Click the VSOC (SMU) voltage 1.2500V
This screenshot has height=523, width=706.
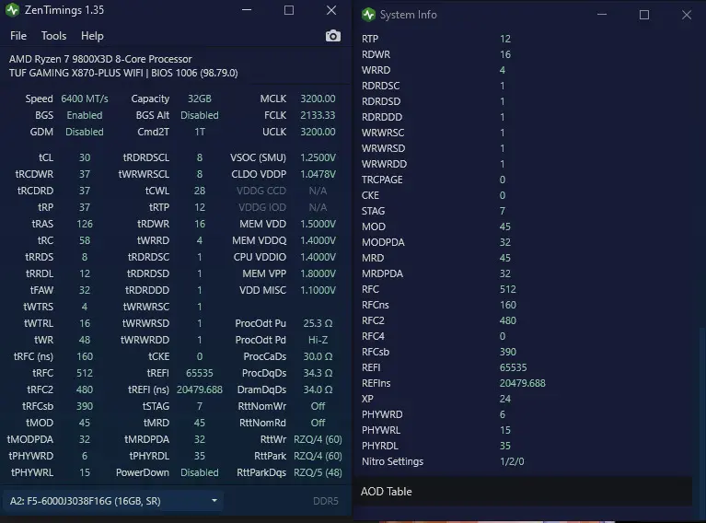click(318, 157)
